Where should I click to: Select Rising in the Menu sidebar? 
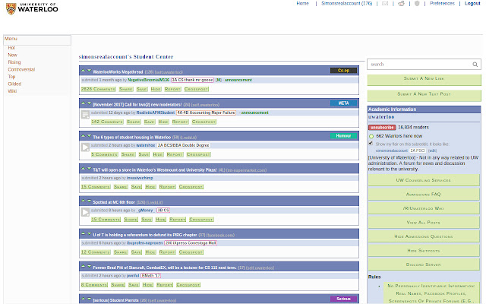[x=14, y=62]
